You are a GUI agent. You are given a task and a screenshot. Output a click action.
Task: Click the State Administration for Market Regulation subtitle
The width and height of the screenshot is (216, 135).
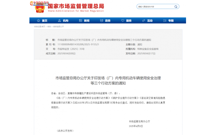coord(76,11)
